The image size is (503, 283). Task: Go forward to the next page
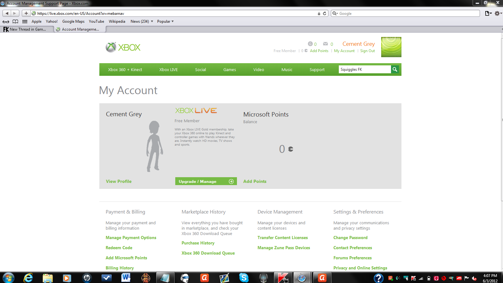15,13
